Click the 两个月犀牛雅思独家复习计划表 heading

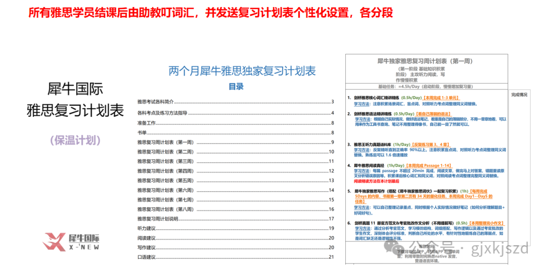tap(242, 71)
